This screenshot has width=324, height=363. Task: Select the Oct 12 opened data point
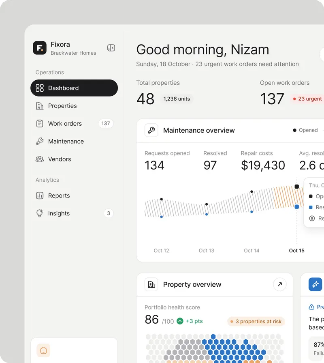click(162, 199)
